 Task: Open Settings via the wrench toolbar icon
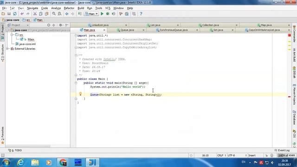tap(121, 14)
